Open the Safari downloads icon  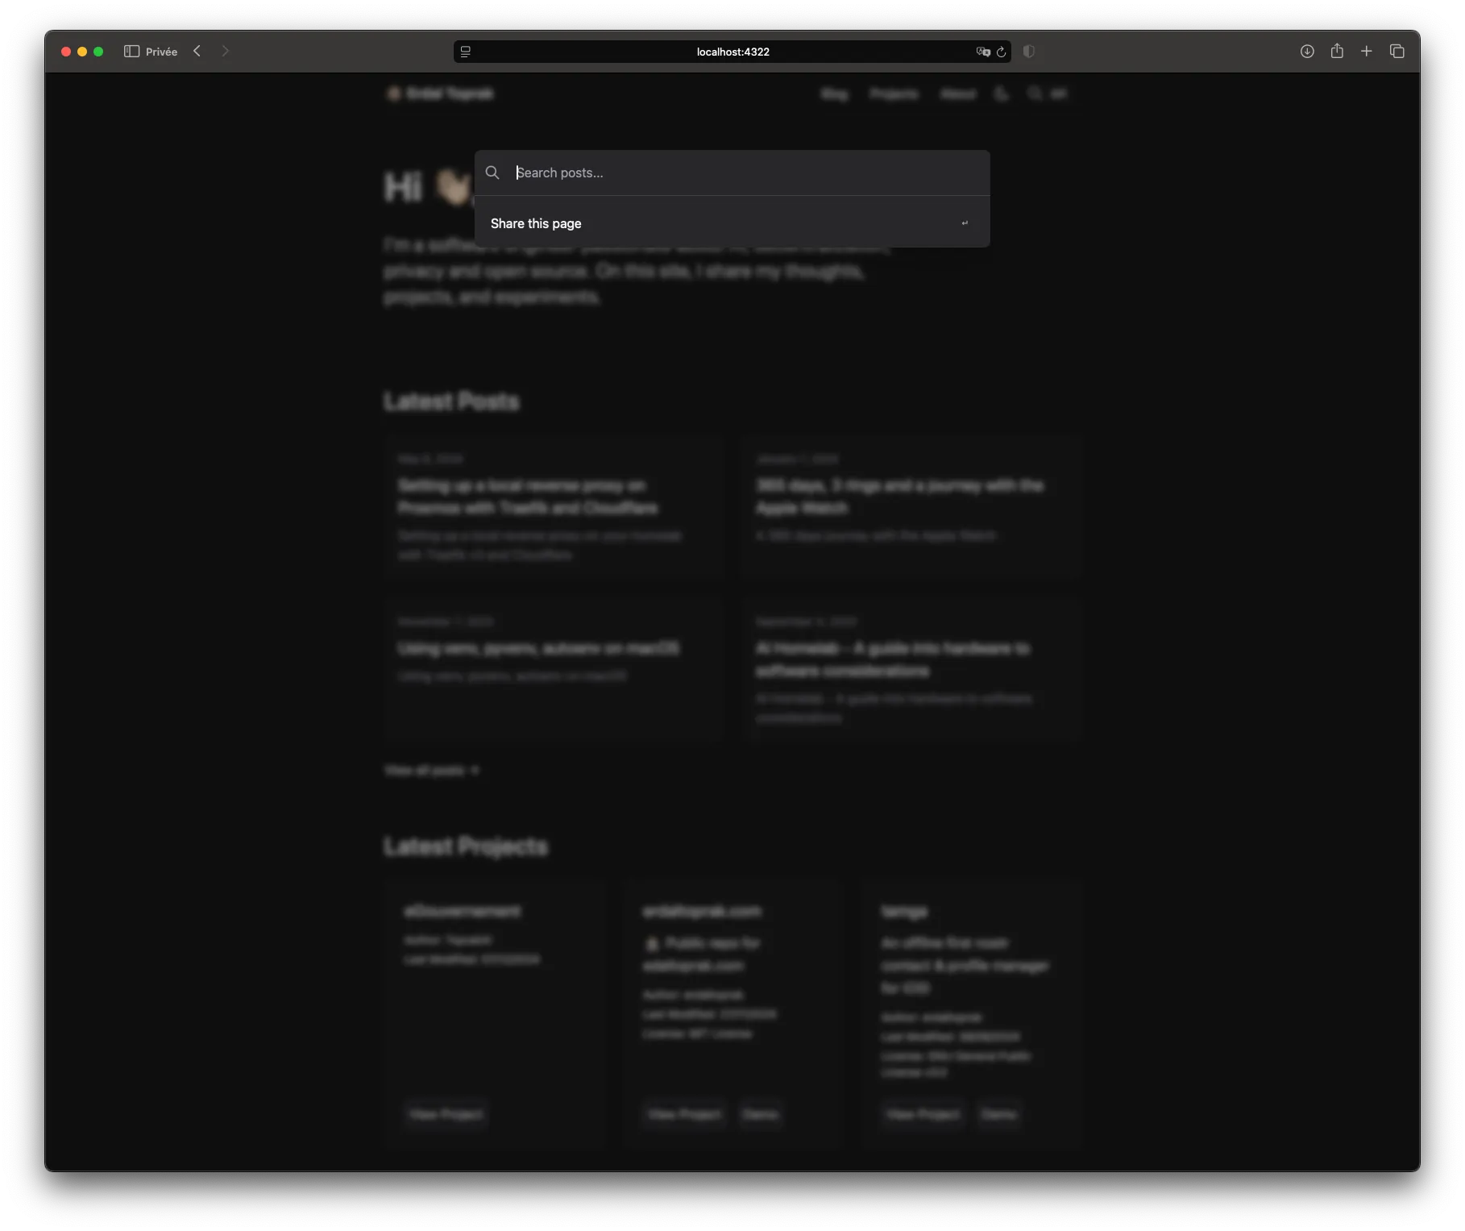[1307, 52]
